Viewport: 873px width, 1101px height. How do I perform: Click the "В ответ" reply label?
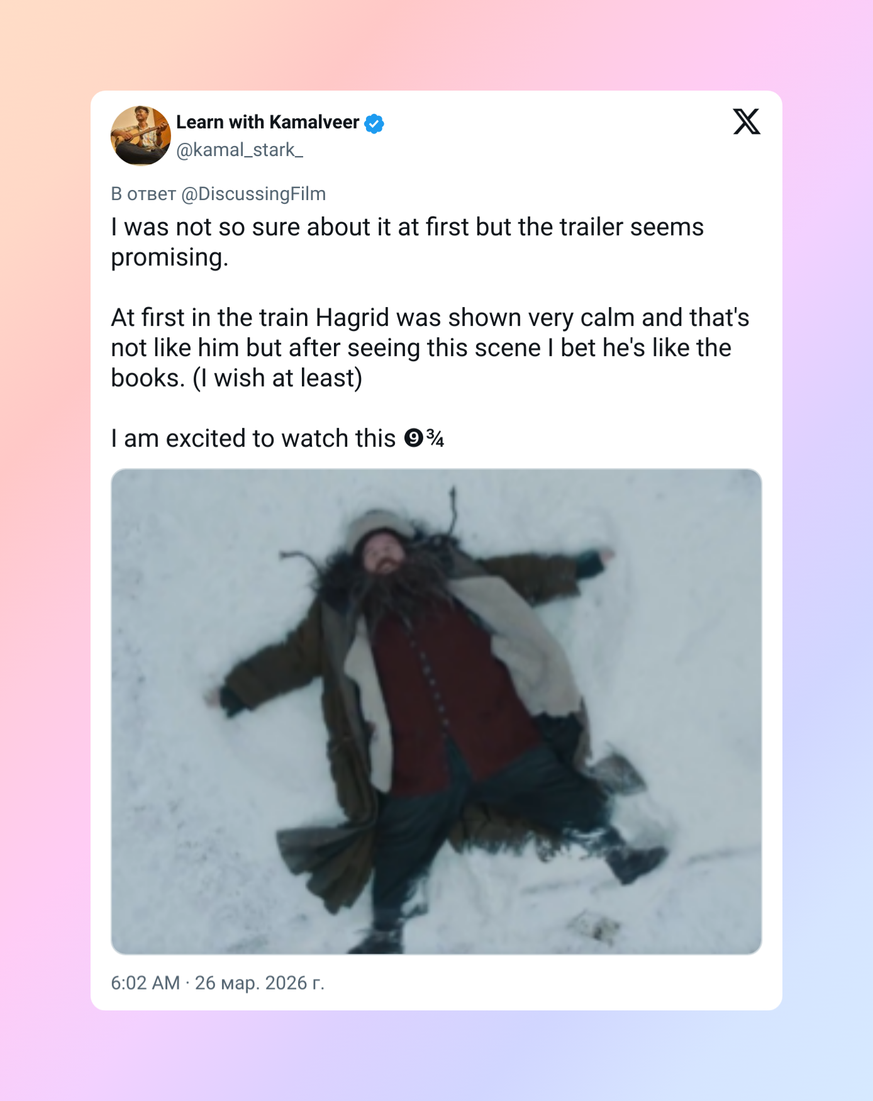[x=143, y=194]
